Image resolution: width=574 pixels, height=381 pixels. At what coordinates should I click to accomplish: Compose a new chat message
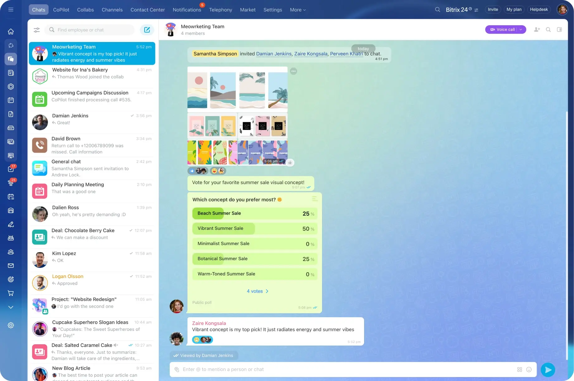pos(147,30)
